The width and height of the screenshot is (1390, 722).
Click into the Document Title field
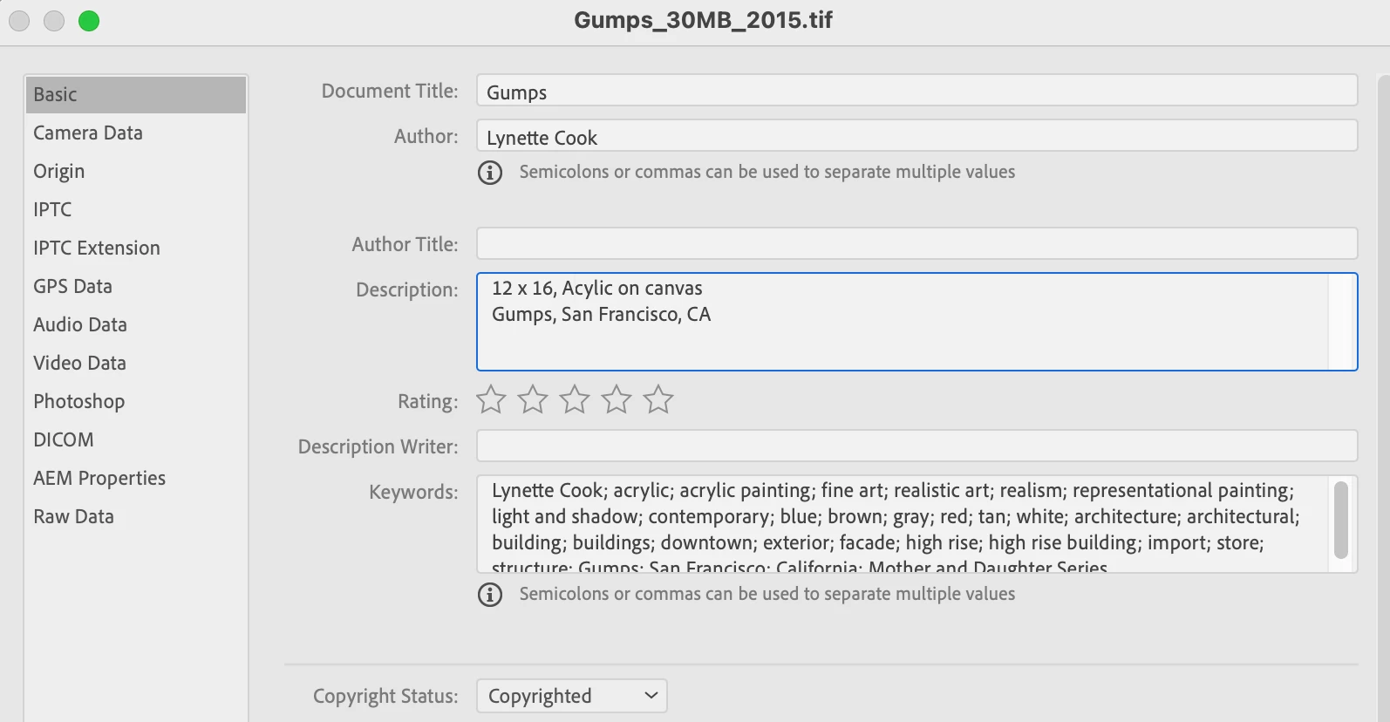[x=917, y=91]
